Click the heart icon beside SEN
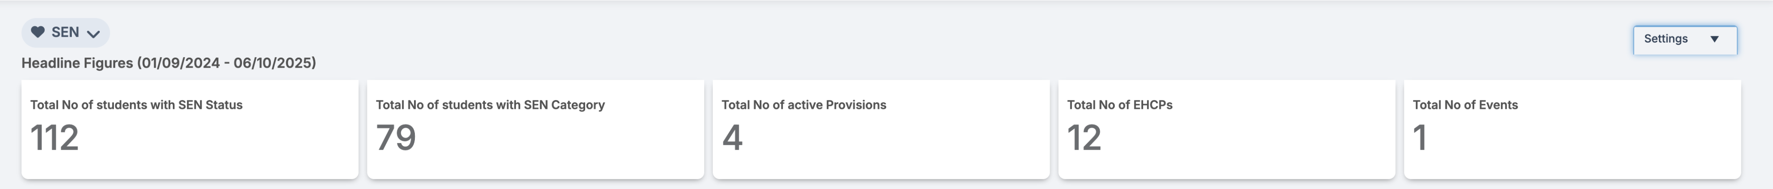This screenshot has width=1773, height=189. click(x=38, y=32)
